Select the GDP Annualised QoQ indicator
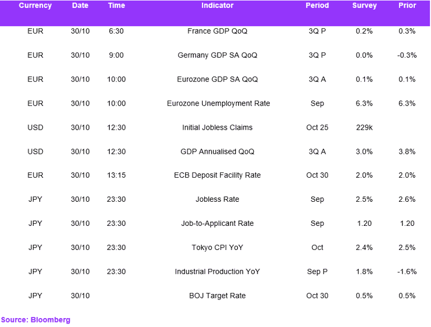Screen dimensions: 431x327 click(217, 151)
